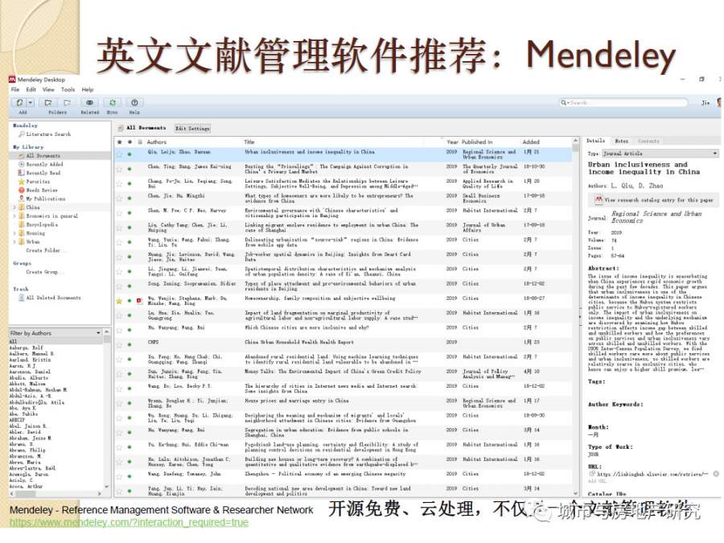Sort by the Published In column header
The width and height of the screenshot is (724, 543).
click(477, 142)
